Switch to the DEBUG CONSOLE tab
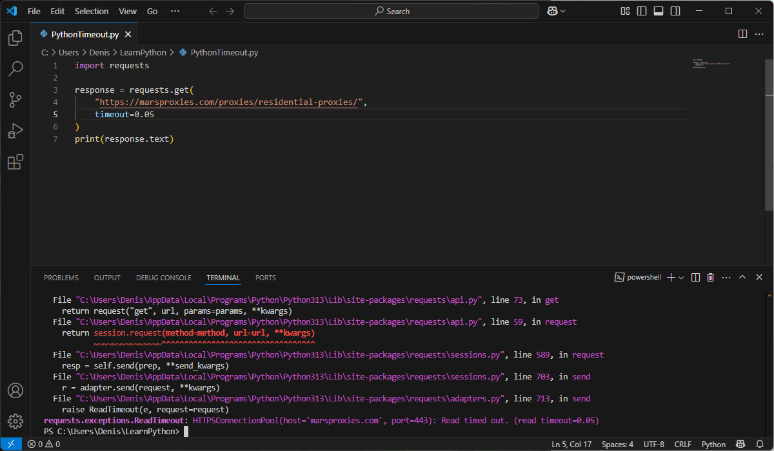The width and height of the screenshot is (774, 451). point(163,278)
